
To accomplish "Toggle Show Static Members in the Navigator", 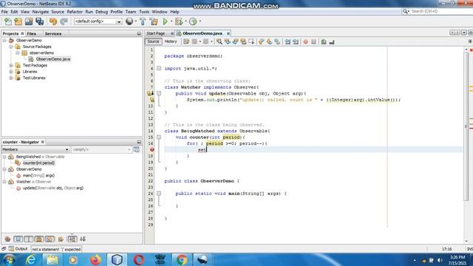I will click(29, 239).
